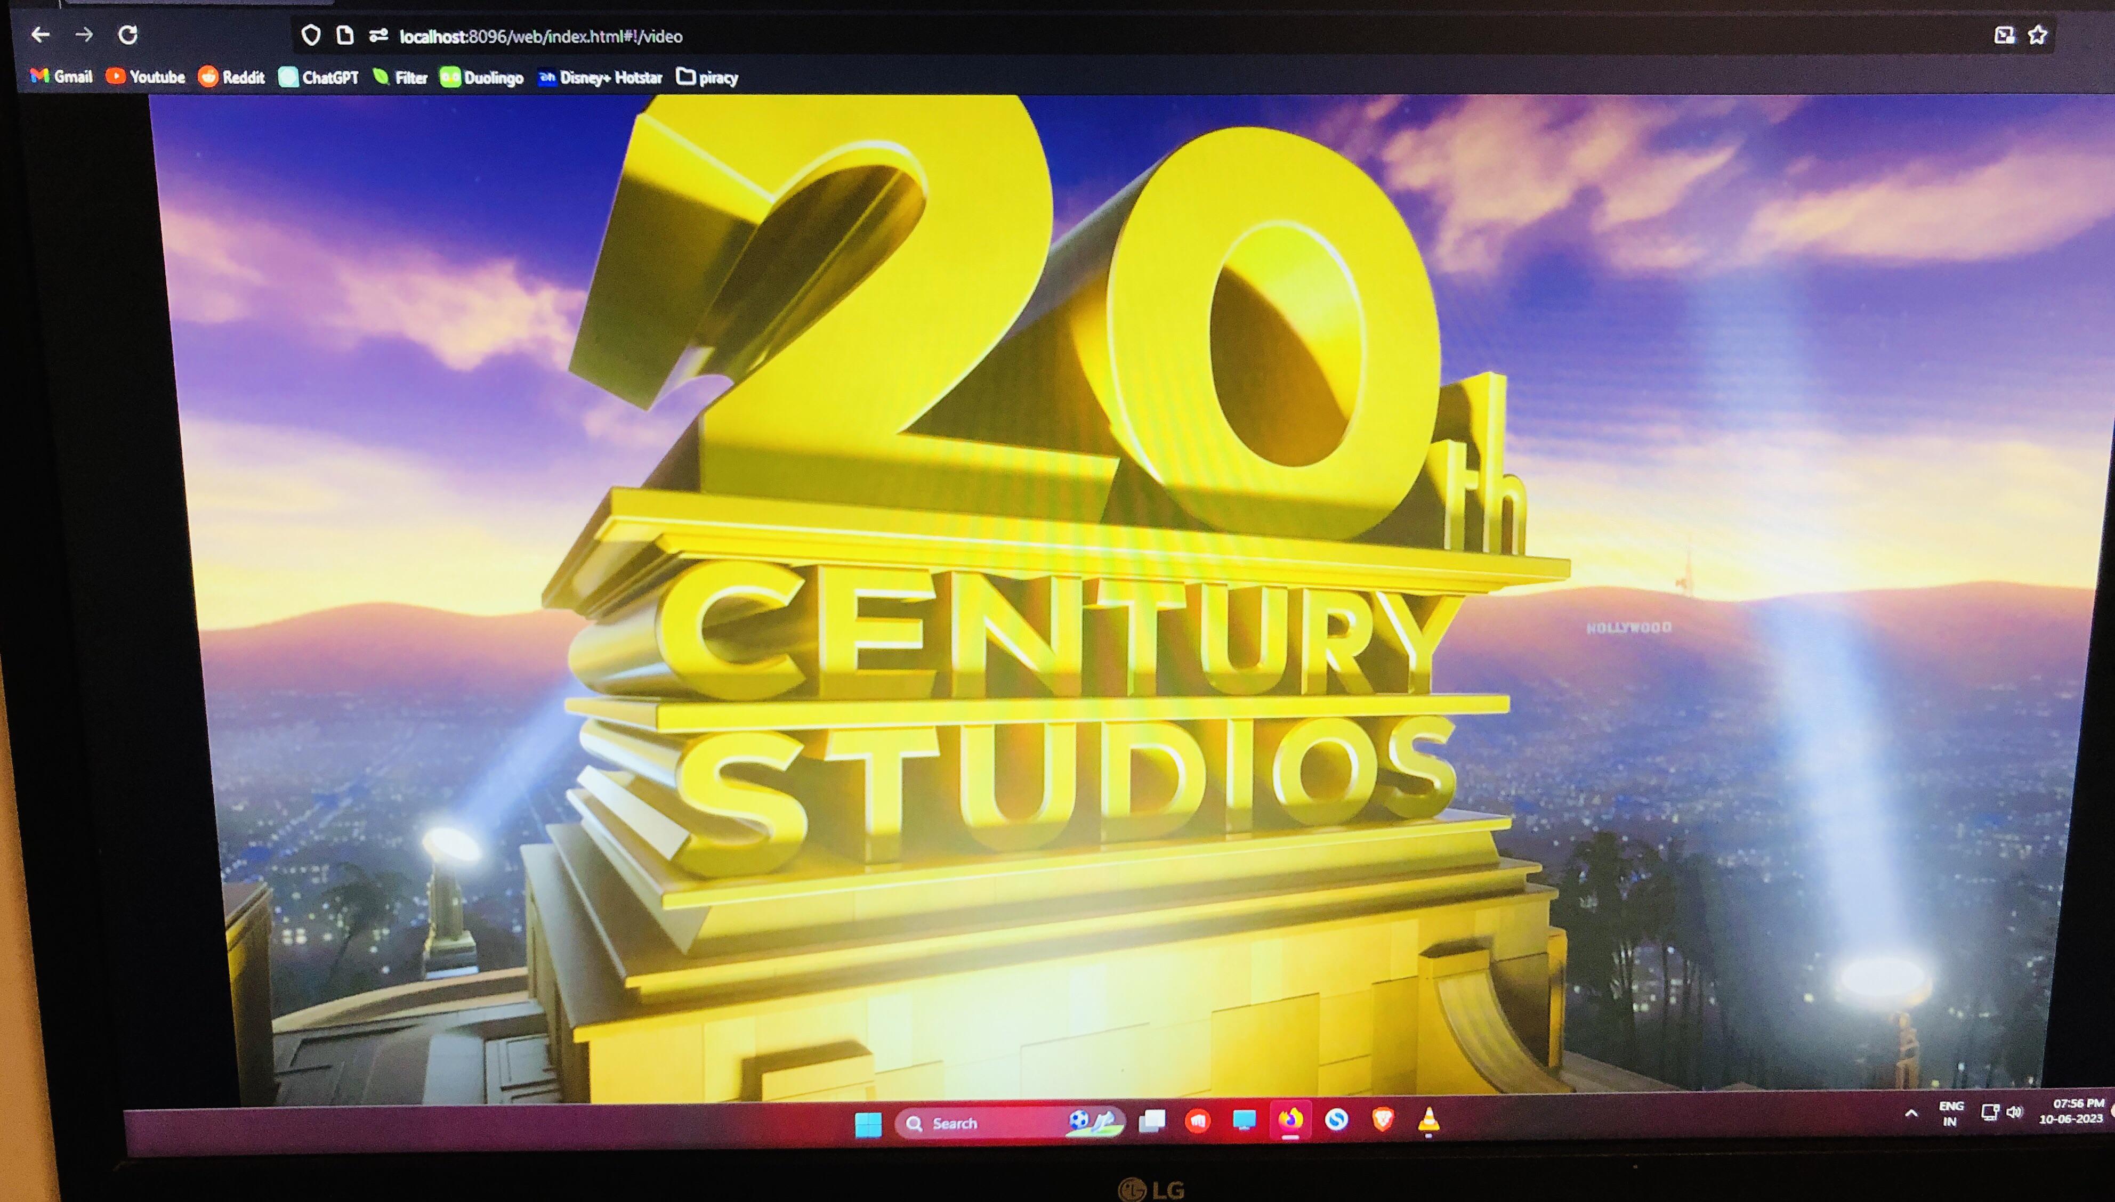Go back with the browser back arrow
The width and height of the screenshot is (2115, 1202).
(x=41, y=35)
